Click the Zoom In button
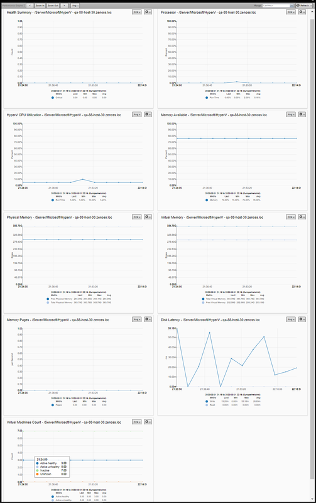This screenshot has width=316, height=503. click(x=40, y=6)
